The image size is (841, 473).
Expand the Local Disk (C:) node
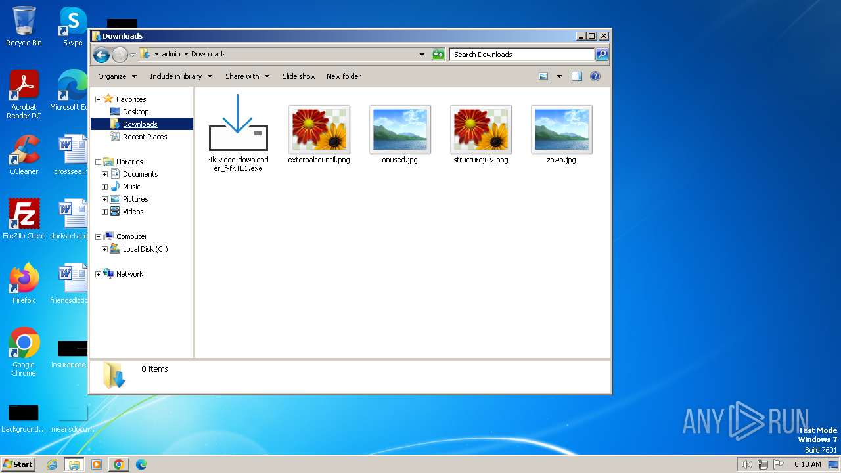click(x=104, y=249)
